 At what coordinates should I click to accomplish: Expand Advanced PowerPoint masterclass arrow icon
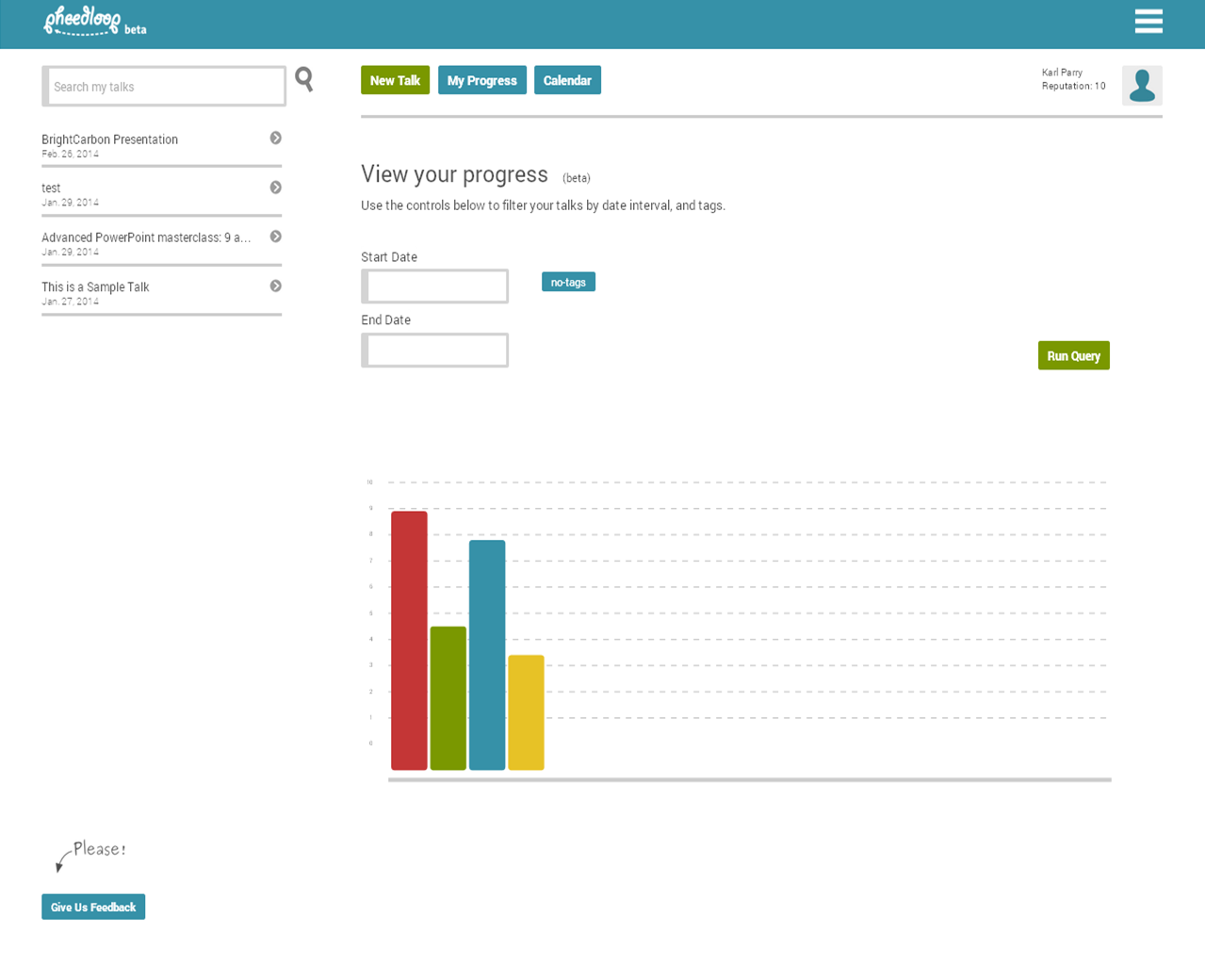click(276, 237)
